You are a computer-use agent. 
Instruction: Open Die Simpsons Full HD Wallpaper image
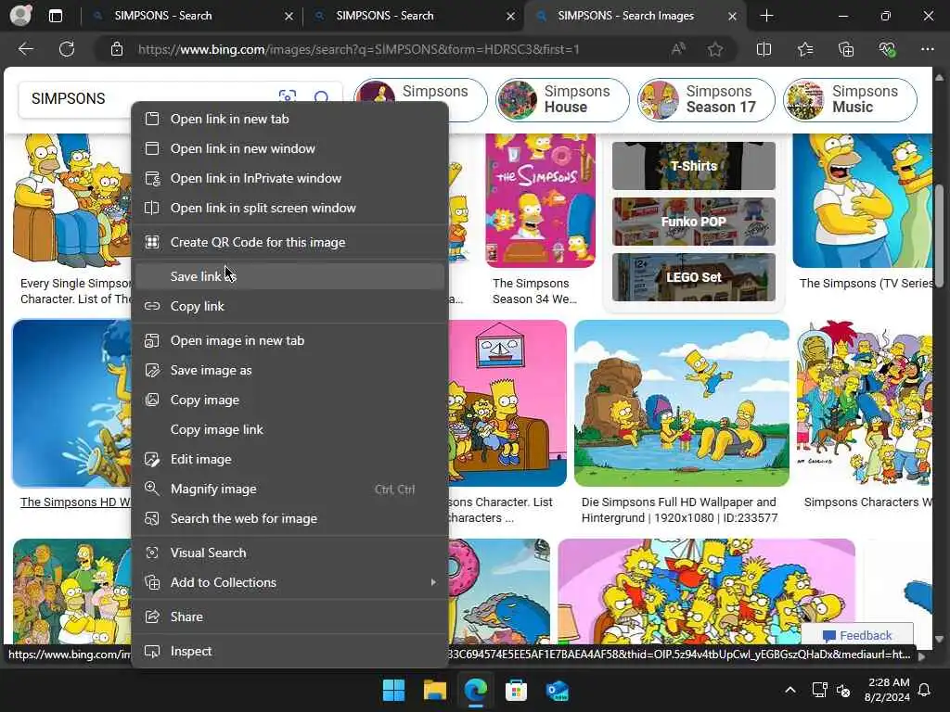pyautogui.click(x=682, y=403)
